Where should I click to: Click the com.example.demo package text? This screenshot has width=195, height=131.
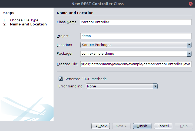pos(98,54)
